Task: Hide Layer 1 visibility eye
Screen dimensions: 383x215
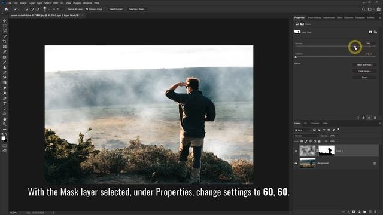Action: (296, 150)
